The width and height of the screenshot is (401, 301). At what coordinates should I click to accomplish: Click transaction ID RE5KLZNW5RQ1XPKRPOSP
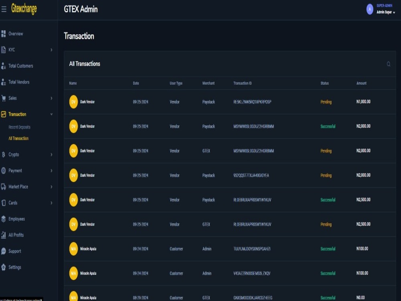point(252,102)
